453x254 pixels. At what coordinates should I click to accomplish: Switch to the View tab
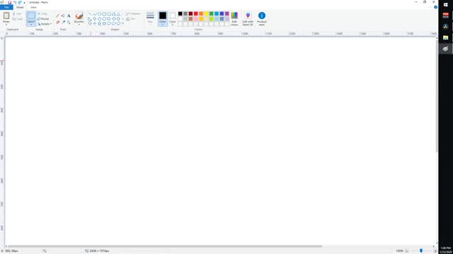click(33, 7)
